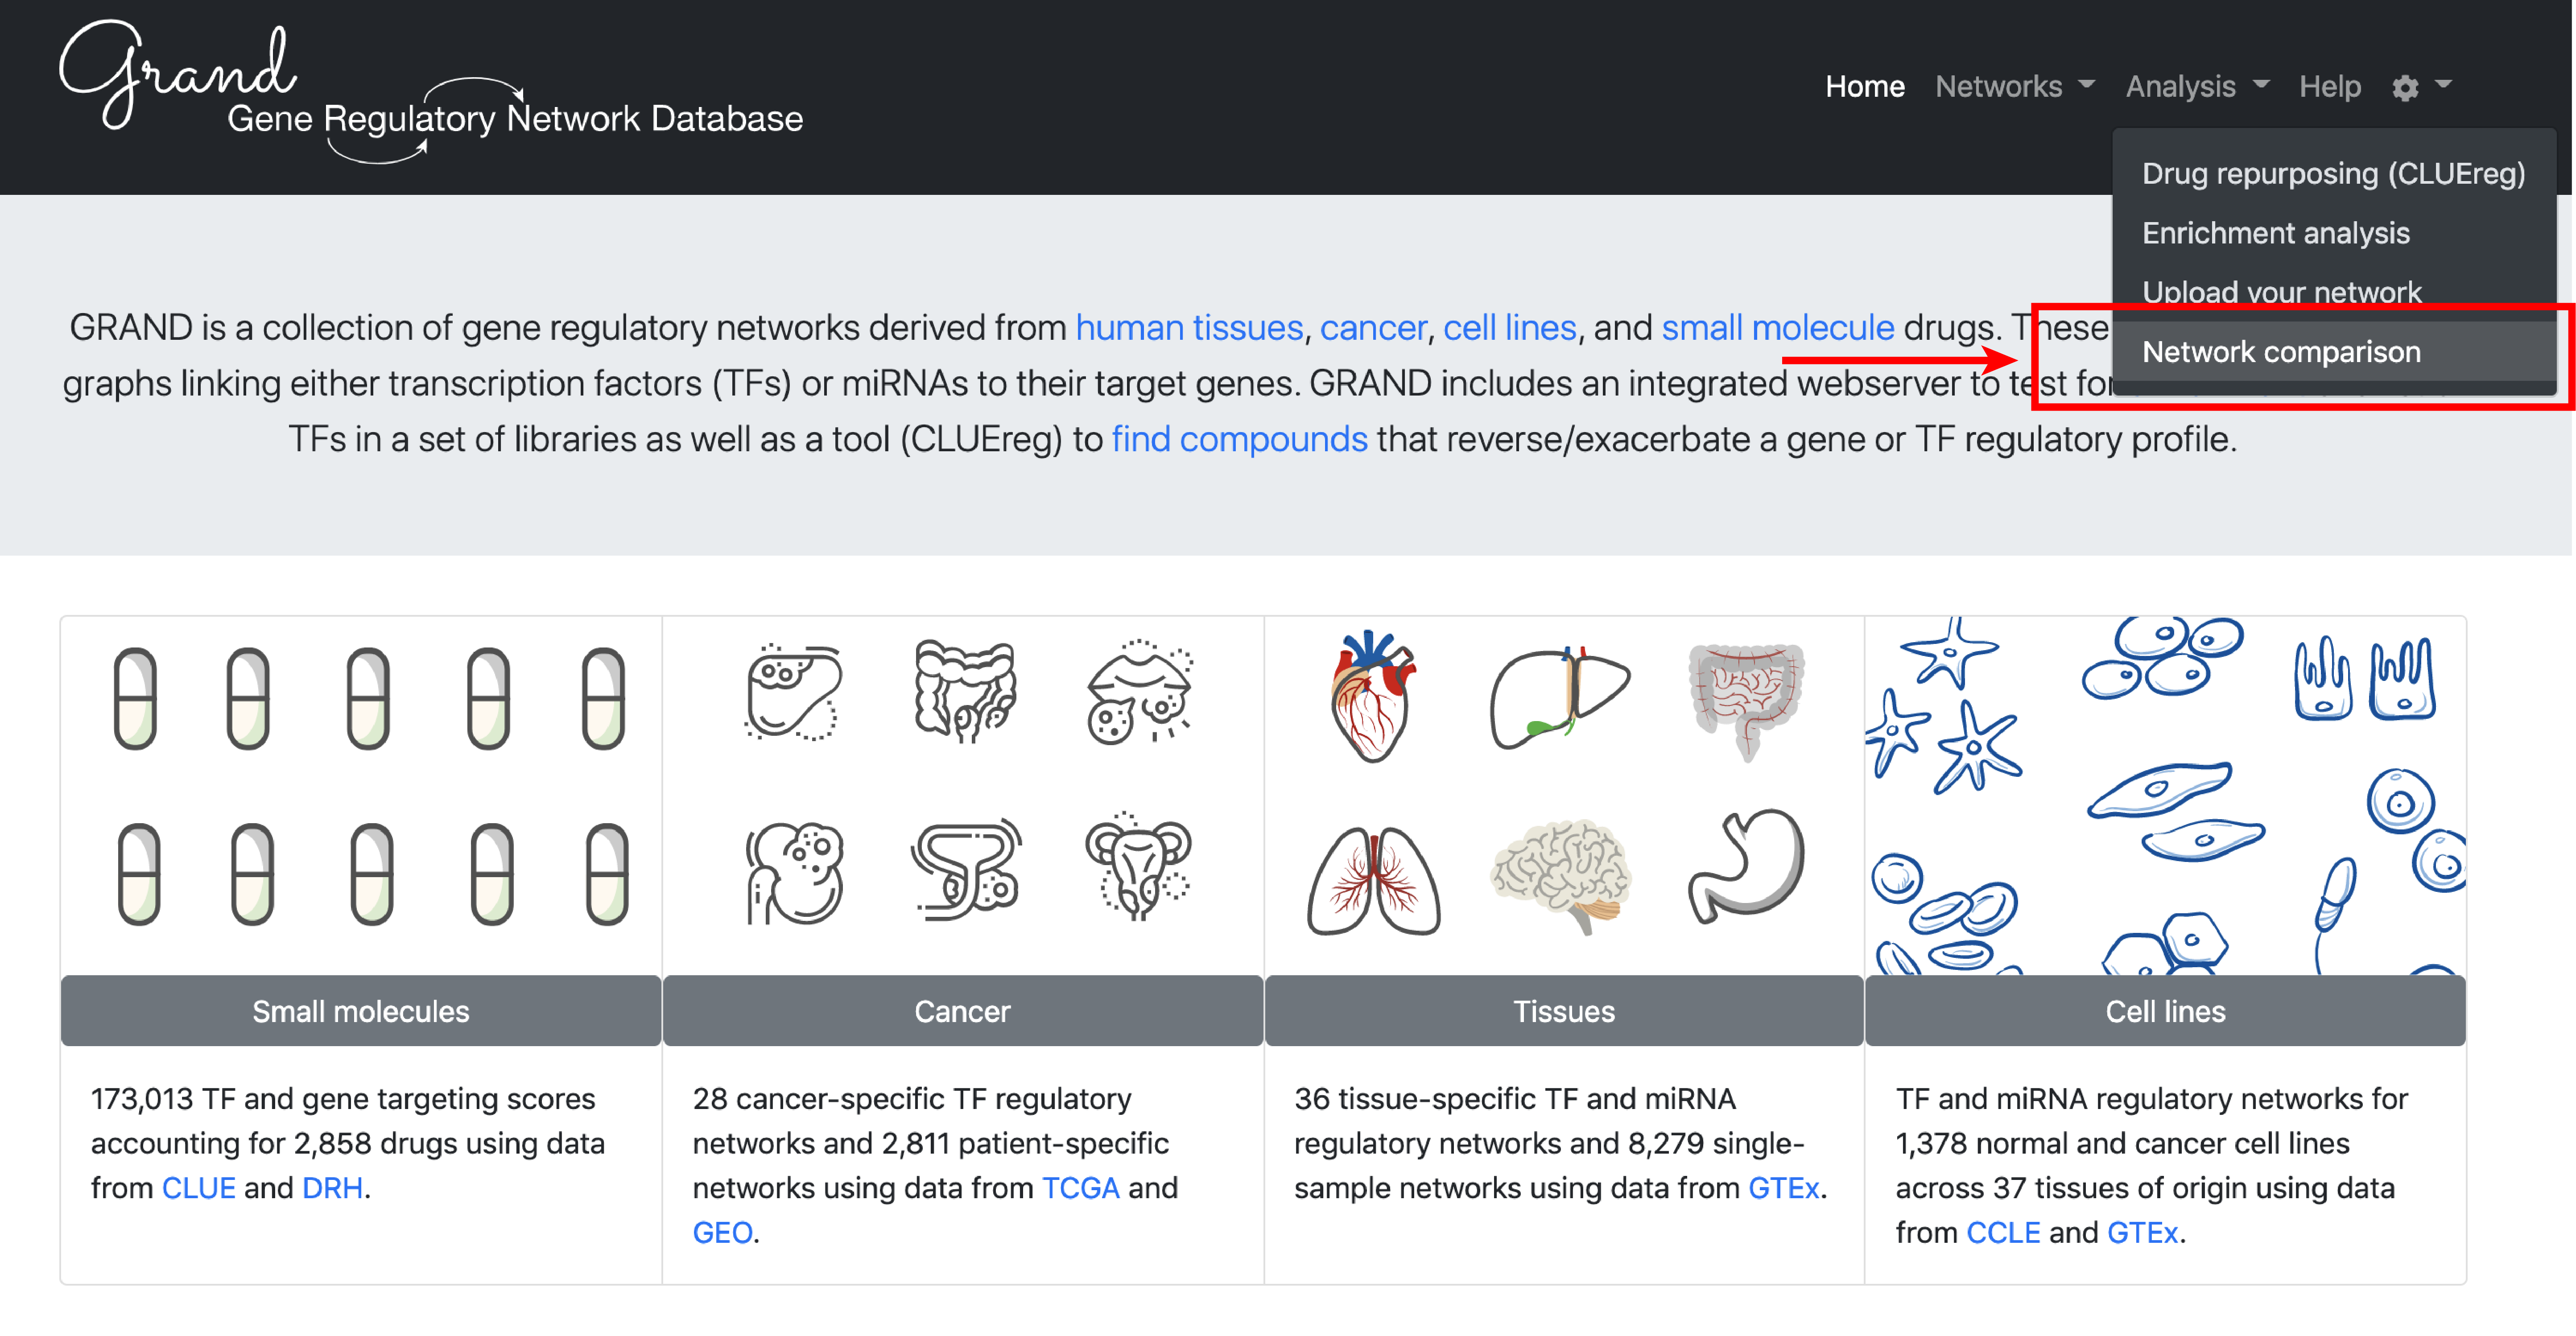
Task: Open the GTEx link in Tissues card
Action: [1783, 1188]
